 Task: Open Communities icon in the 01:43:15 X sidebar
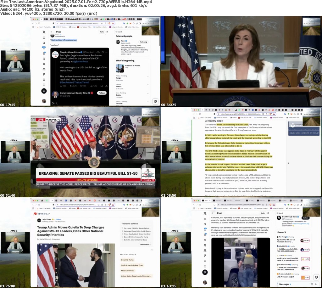point(205,250)
